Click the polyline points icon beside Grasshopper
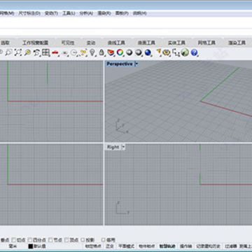Screen dimensions: 252x252 [176, 52]
